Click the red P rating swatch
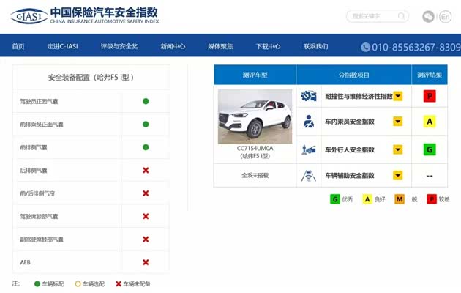This screenshot has width=461, height=293. 430,96
